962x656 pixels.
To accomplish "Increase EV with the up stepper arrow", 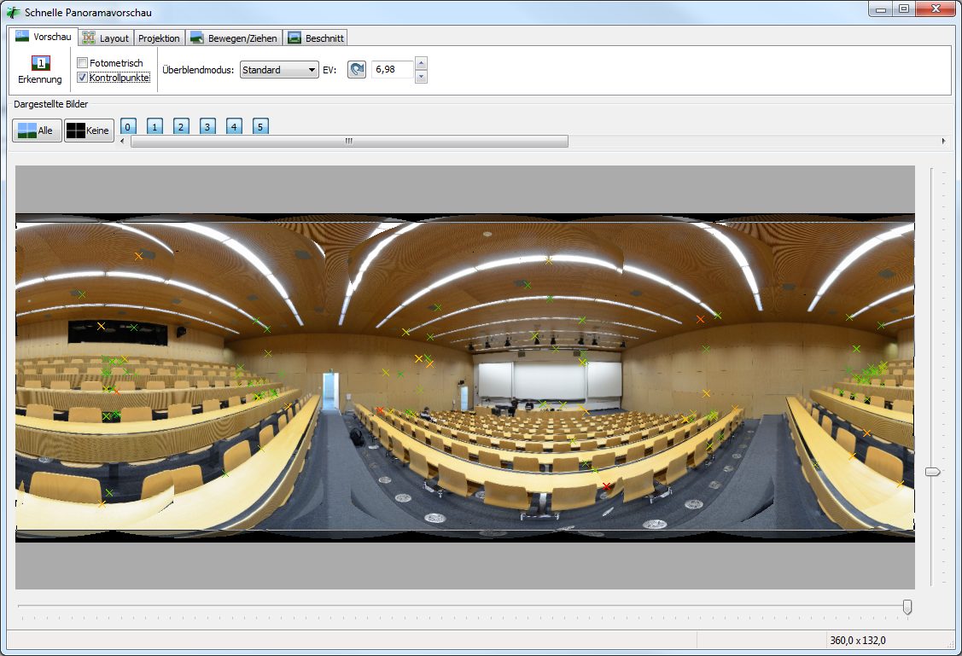I will 420,64.
